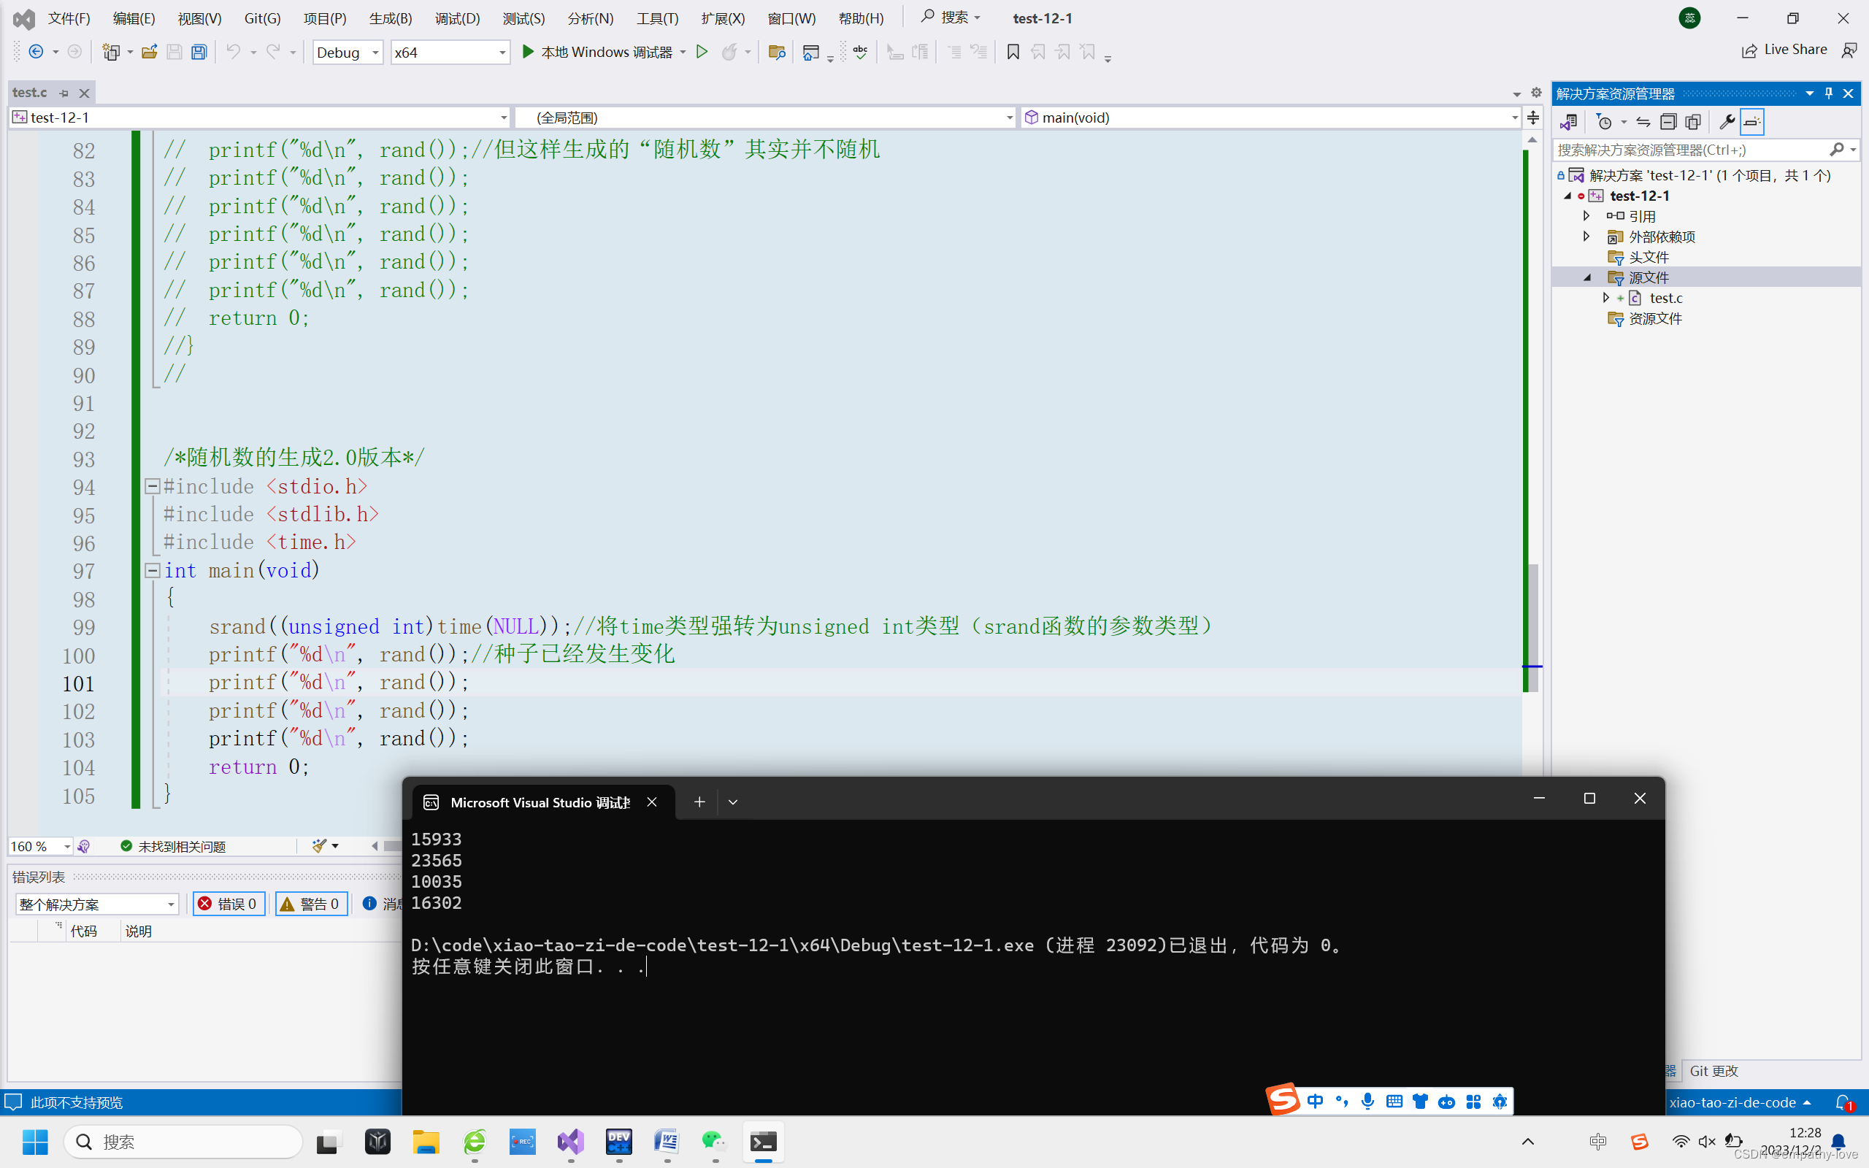
Task: Start without debugging using the hollow play icon
Action: [x=702, y=52]
